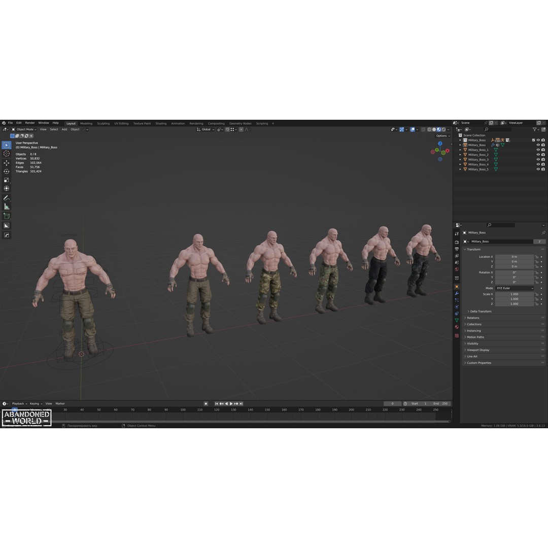The height and width of the screenshot is (548, 548).
Task: Click the play animation button
Action: tap(231, 404)
